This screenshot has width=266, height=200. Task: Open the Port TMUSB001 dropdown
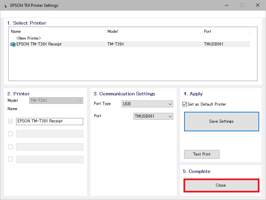153,116
